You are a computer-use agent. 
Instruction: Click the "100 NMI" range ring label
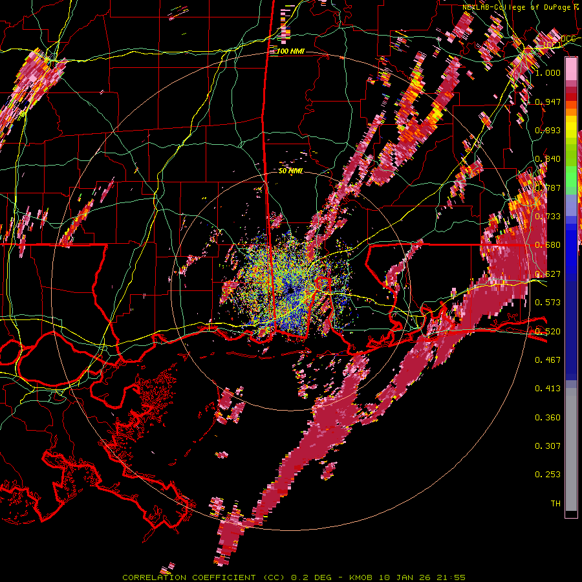pyautogui.click(x=290, y=51)
